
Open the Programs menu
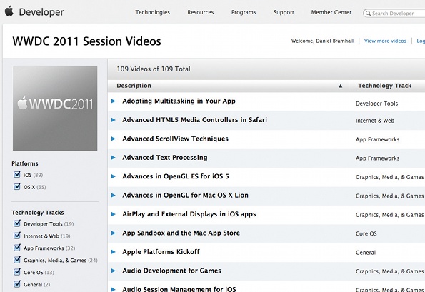[x=244, y=12]
